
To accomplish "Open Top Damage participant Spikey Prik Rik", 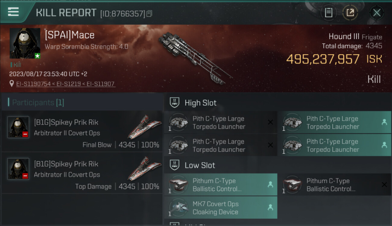I will tap(66, 164).
